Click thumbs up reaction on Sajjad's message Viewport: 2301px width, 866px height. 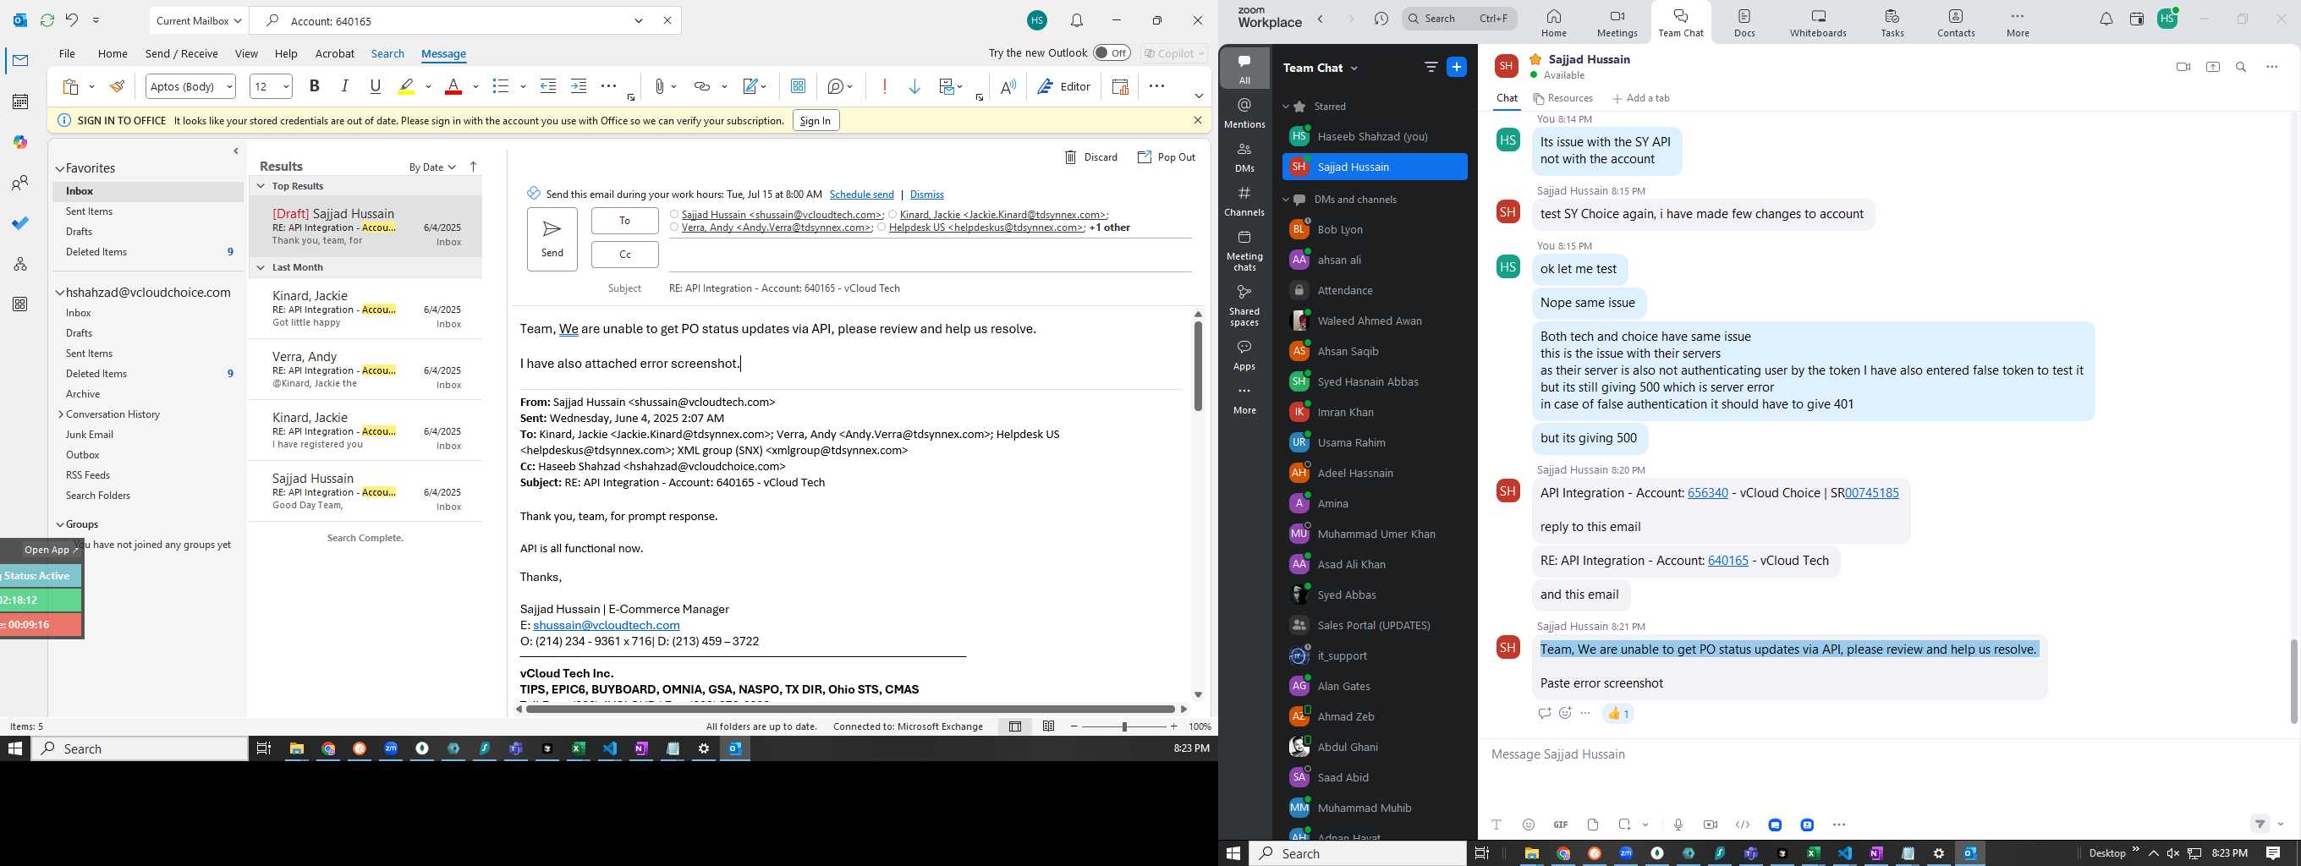1617,712
